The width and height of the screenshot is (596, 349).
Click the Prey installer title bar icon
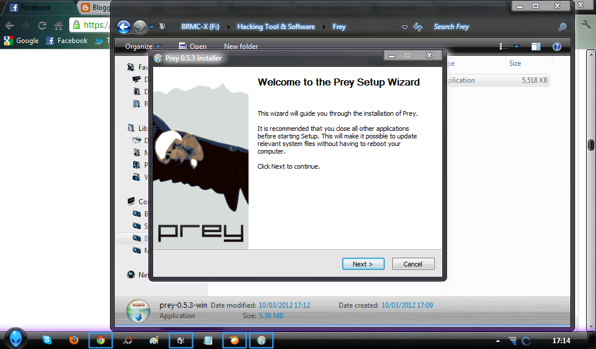tap(158, 58)
